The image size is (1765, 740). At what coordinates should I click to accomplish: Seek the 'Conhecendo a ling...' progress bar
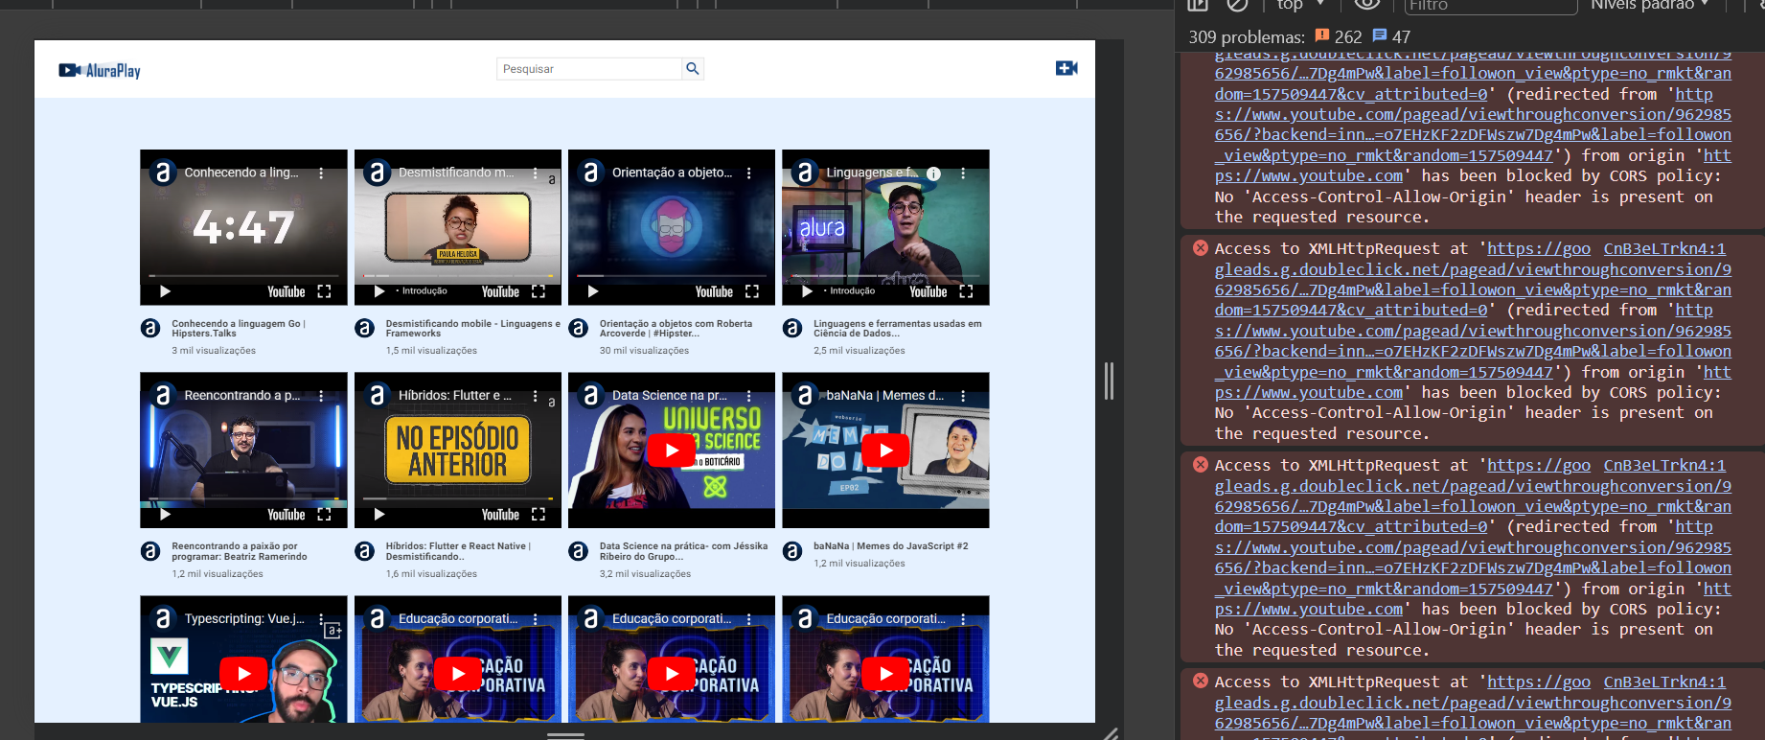243,276
